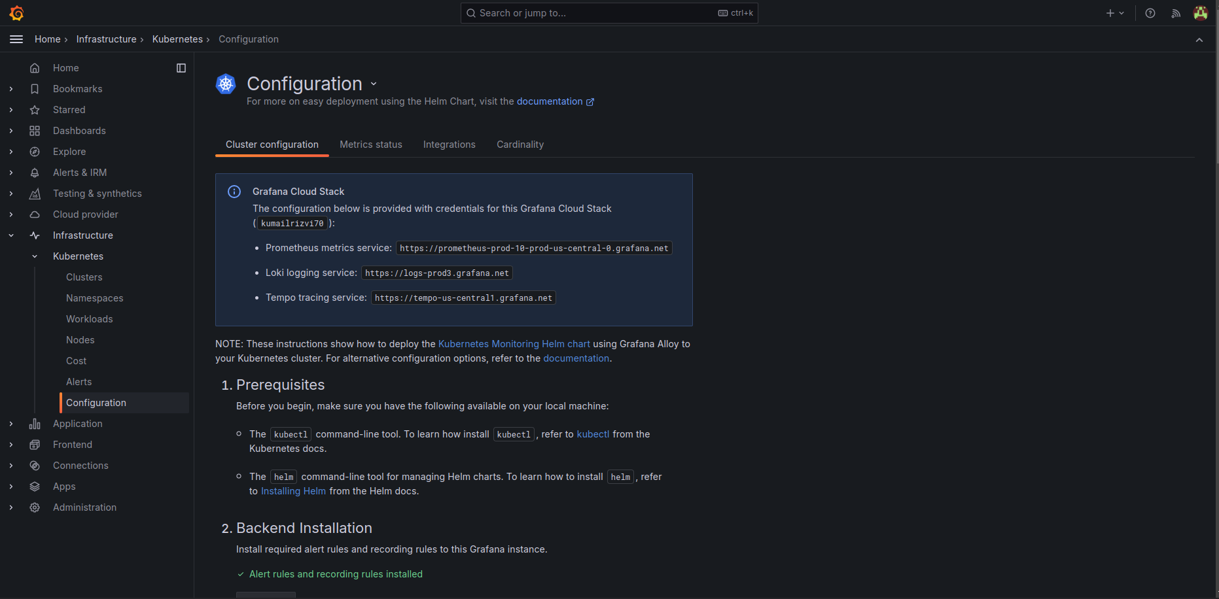
Task: Undock the sidebar menu panel
Action: (x=181, y=68)
